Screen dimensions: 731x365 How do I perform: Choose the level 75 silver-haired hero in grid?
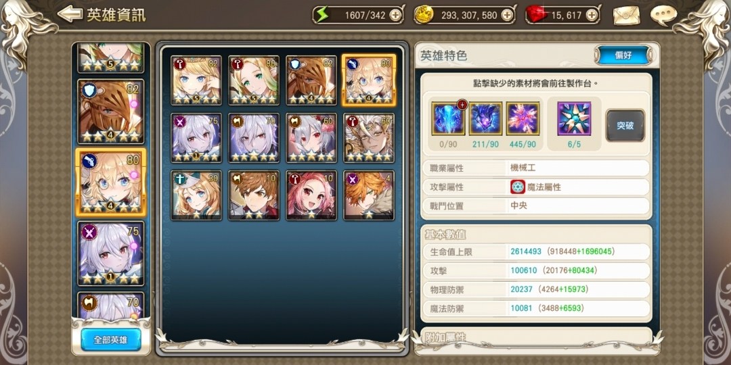(196, 138)
